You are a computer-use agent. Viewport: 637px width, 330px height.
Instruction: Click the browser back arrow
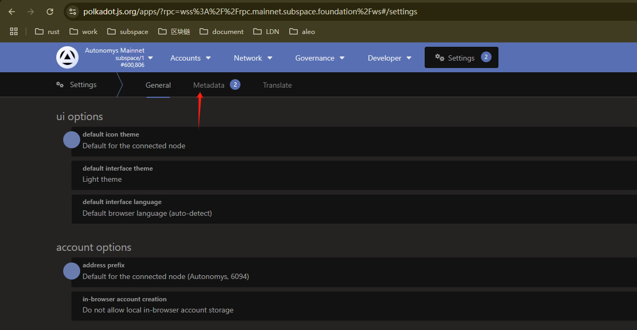coord(12,12)
